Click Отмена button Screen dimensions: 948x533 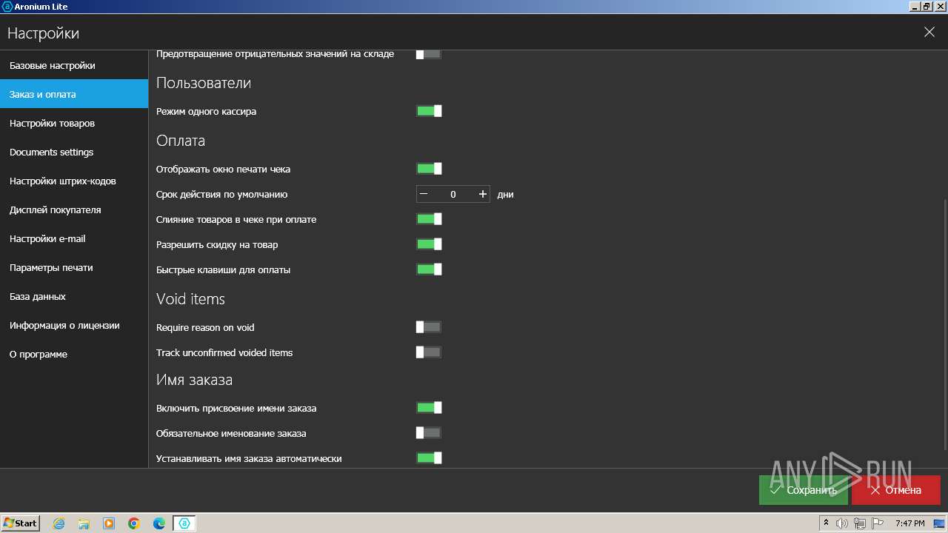click(896, 490)
